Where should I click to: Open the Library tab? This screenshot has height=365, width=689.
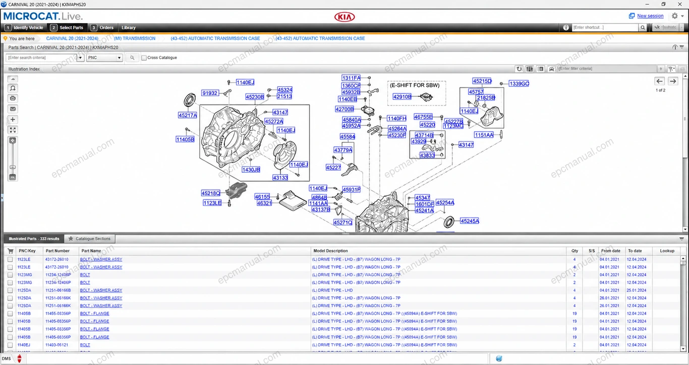click(129, 28)
